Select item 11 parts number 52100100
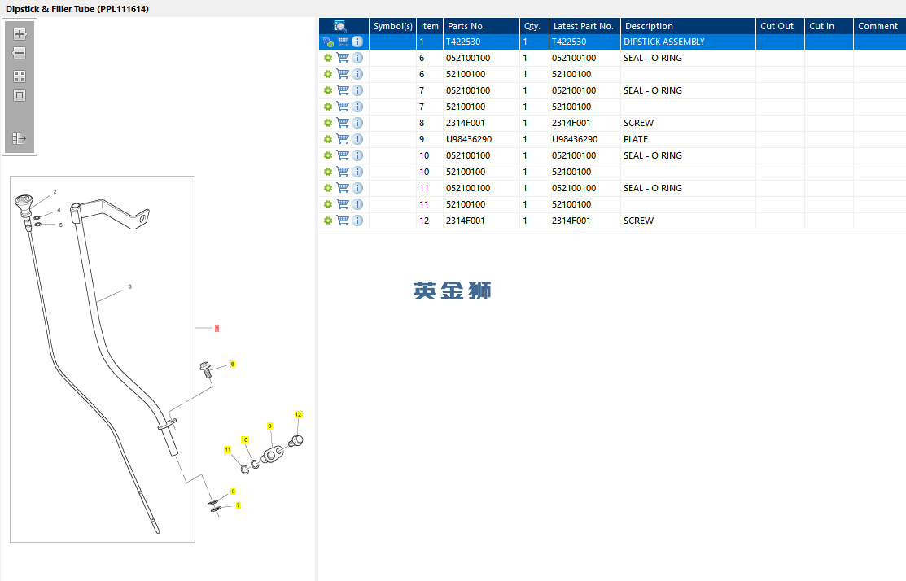This screenshot has height=581, width=906. tap(481, 204)
